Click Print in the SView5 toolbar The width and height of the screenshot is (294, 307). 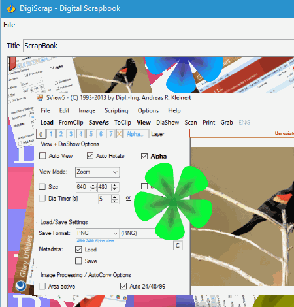tap(209, 123)
